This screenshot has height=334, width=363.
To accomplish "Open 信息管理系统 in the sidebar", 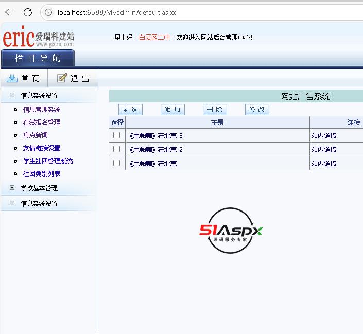I will click(x=42, y=109).
